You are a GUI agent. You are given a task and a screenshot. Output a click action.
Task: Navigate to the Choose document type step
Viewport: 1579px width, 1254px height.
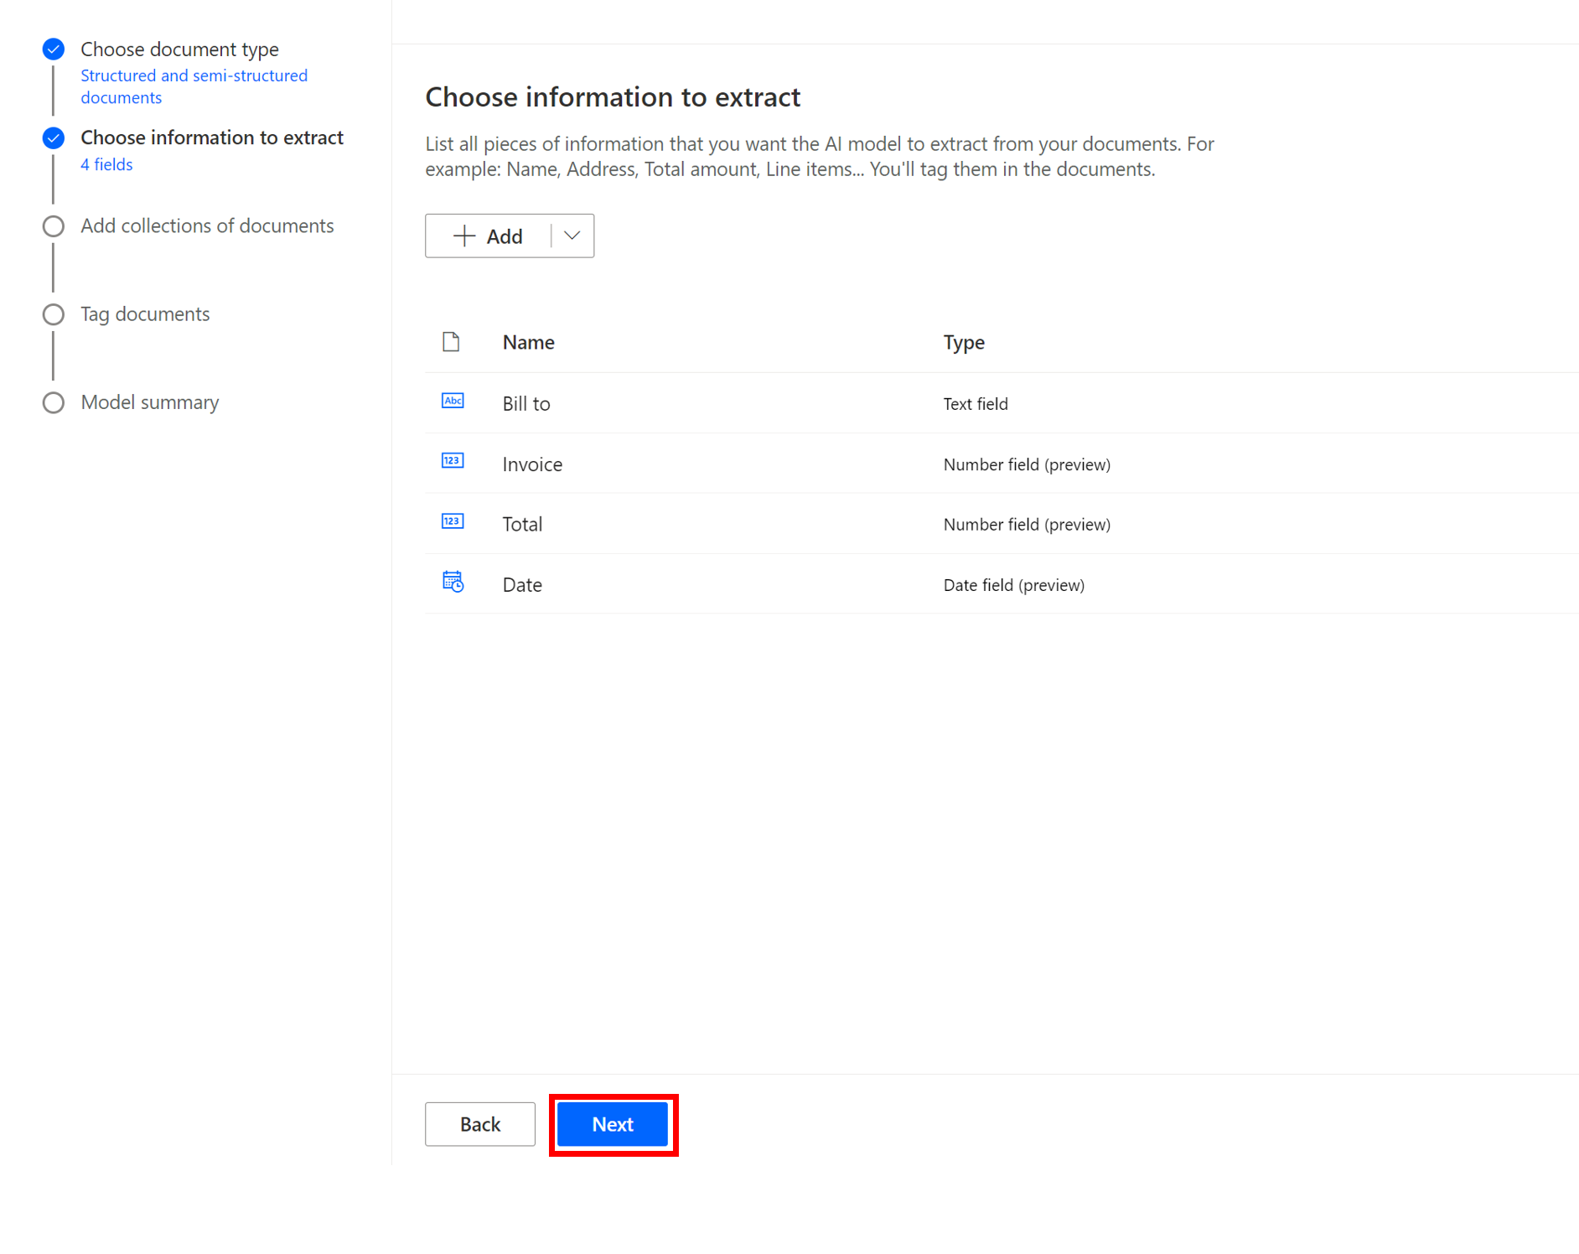pyautogui.click(x=179, y=49)
